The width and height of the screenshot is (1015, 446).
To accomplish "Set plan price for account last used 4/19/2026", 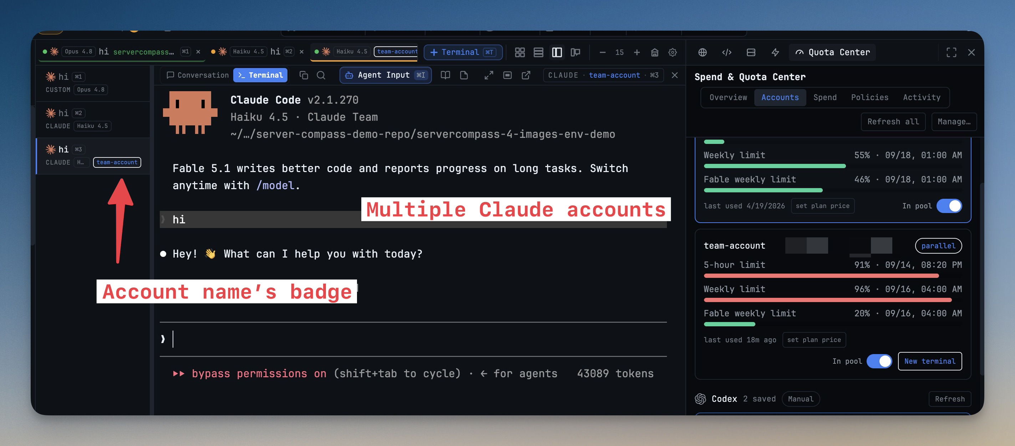I will [822, 206].
